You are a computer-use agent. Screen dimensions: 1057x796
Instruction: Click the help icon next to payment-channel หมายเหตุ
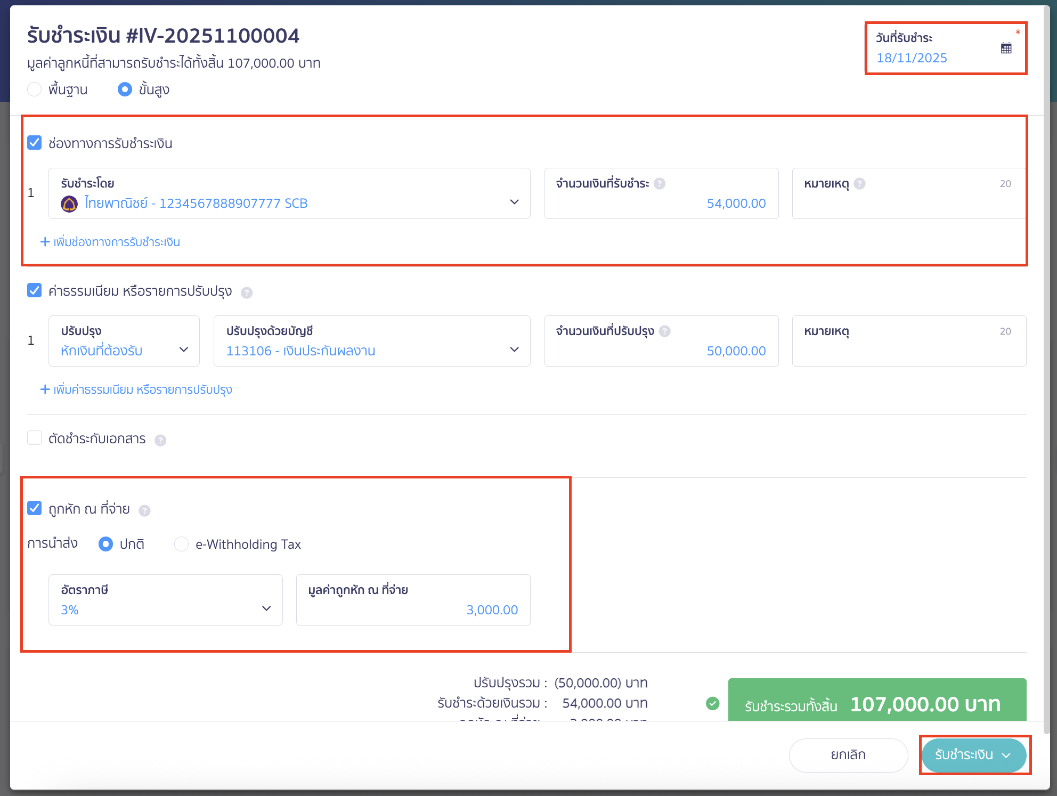[859, 184]
